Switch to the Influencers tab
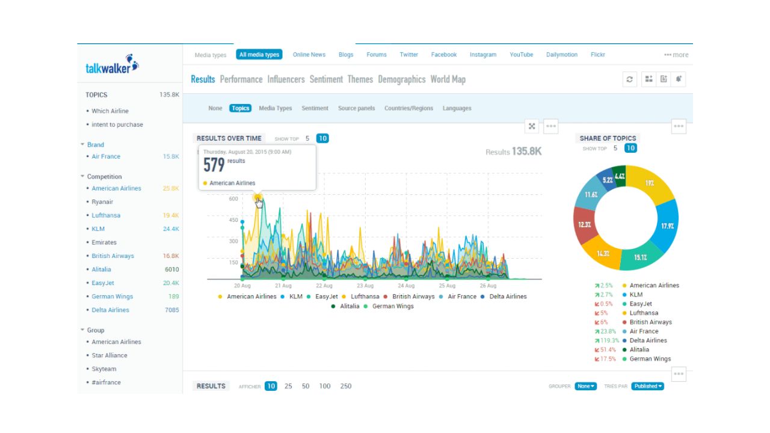The image size is (770, 433). tap(286, 79)
